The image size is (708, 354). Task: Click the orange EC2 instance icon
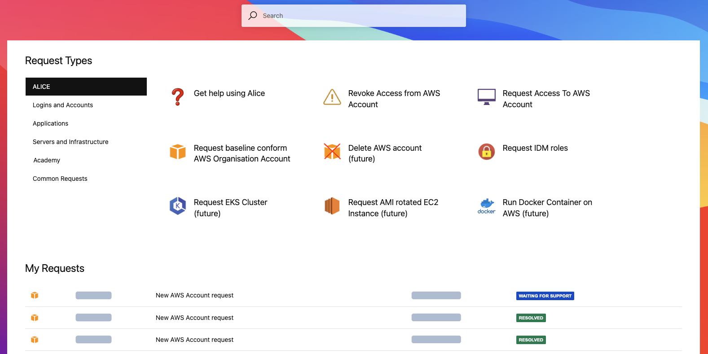pyautogui.click(x=332, y=206)
